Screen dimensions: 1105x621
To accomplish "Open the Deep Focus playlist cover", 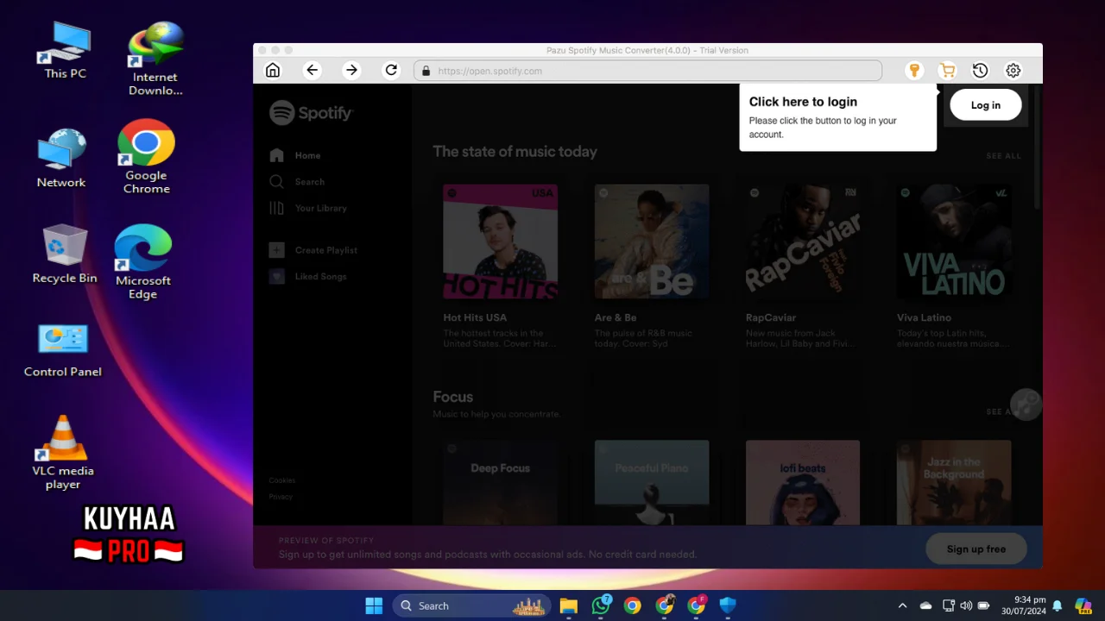I will 501,482.
